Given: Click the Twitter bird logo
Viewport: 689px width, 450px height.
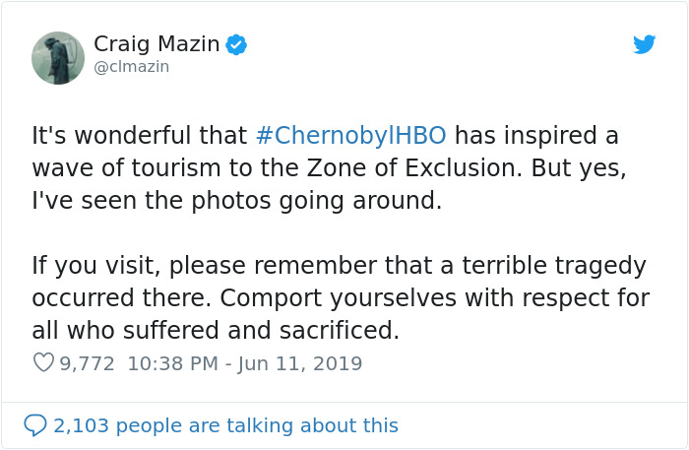Looking at the screenshot, I should (644, 44).
